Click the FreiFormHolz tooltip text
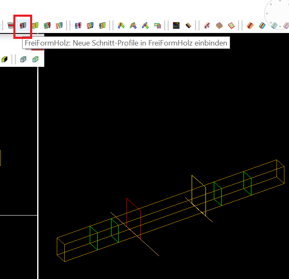 click(126, 43)
